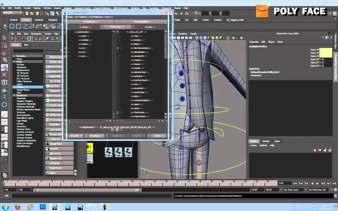This screenshot has height=211, width=338.
Task: Click the yellow light viewport toolbar icon
Action: pyautogui.click(x=213, y=38)
